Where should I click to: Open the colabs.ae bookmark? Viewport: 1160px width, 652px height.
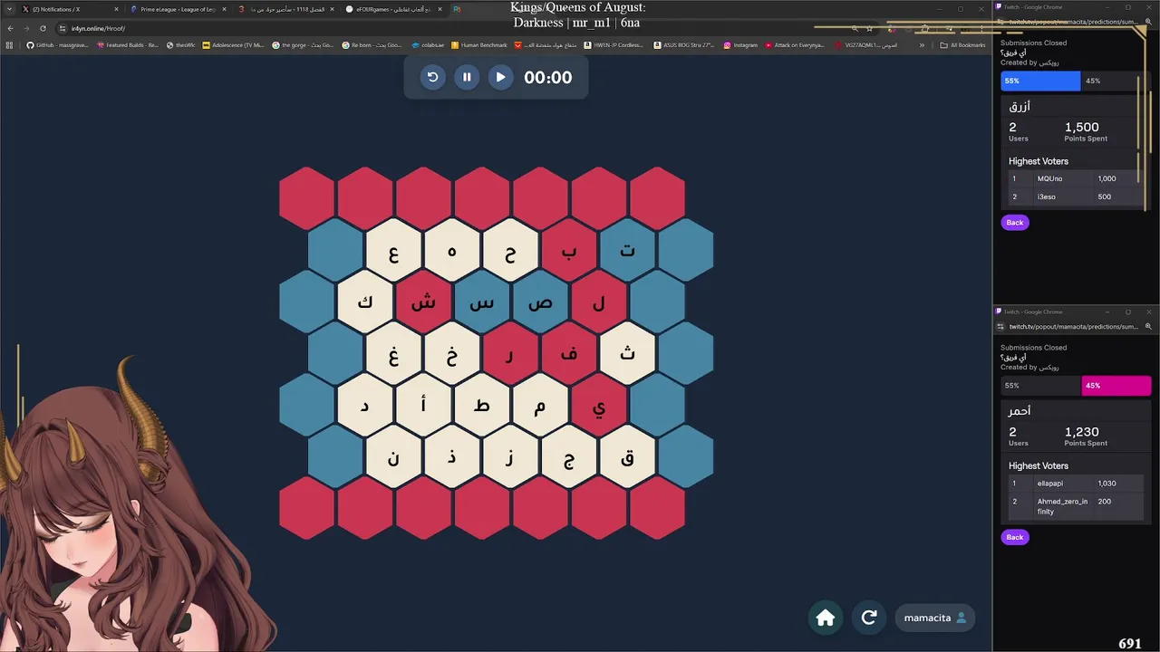[428, 44]
